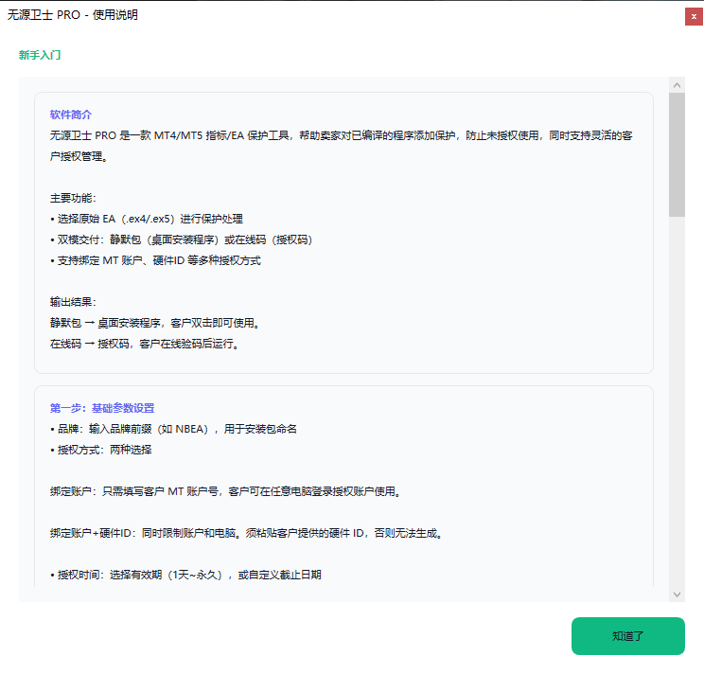Image resolution: width=704 pixels, height=674 pixels.
Task: Click the 新手入门 heading
Action: (x=40, y=55)
